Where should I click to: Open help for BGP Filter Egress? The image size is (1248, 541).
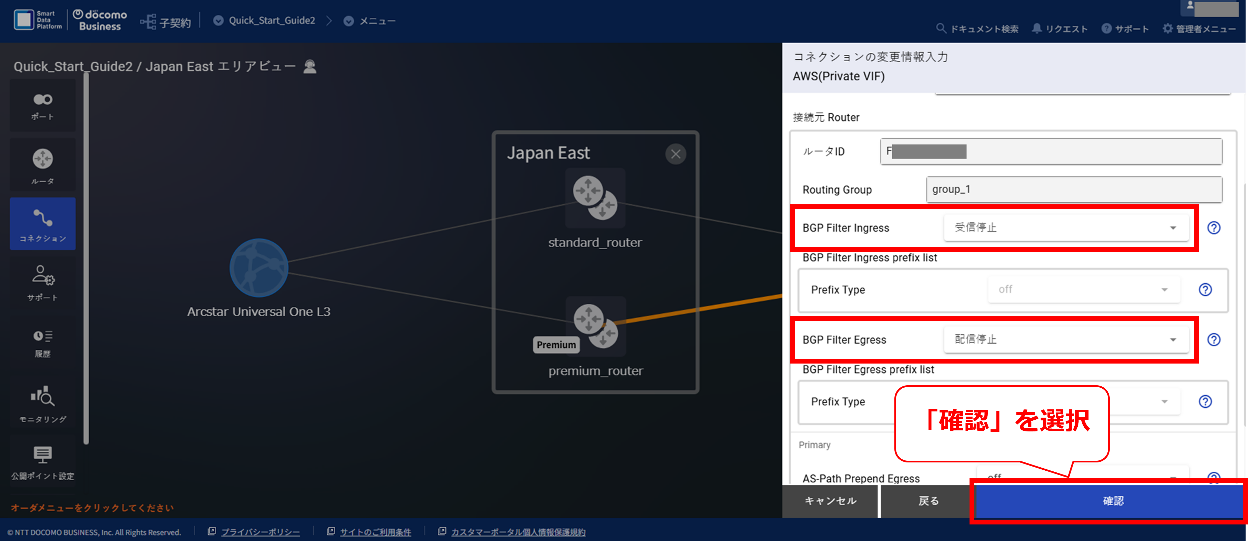click(1214, 339)
